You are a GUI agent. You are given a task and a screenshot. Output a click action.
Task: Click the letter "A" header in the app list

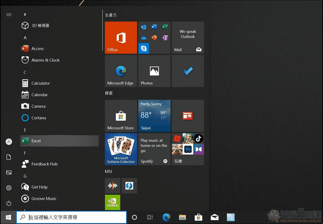coord(25,38)
